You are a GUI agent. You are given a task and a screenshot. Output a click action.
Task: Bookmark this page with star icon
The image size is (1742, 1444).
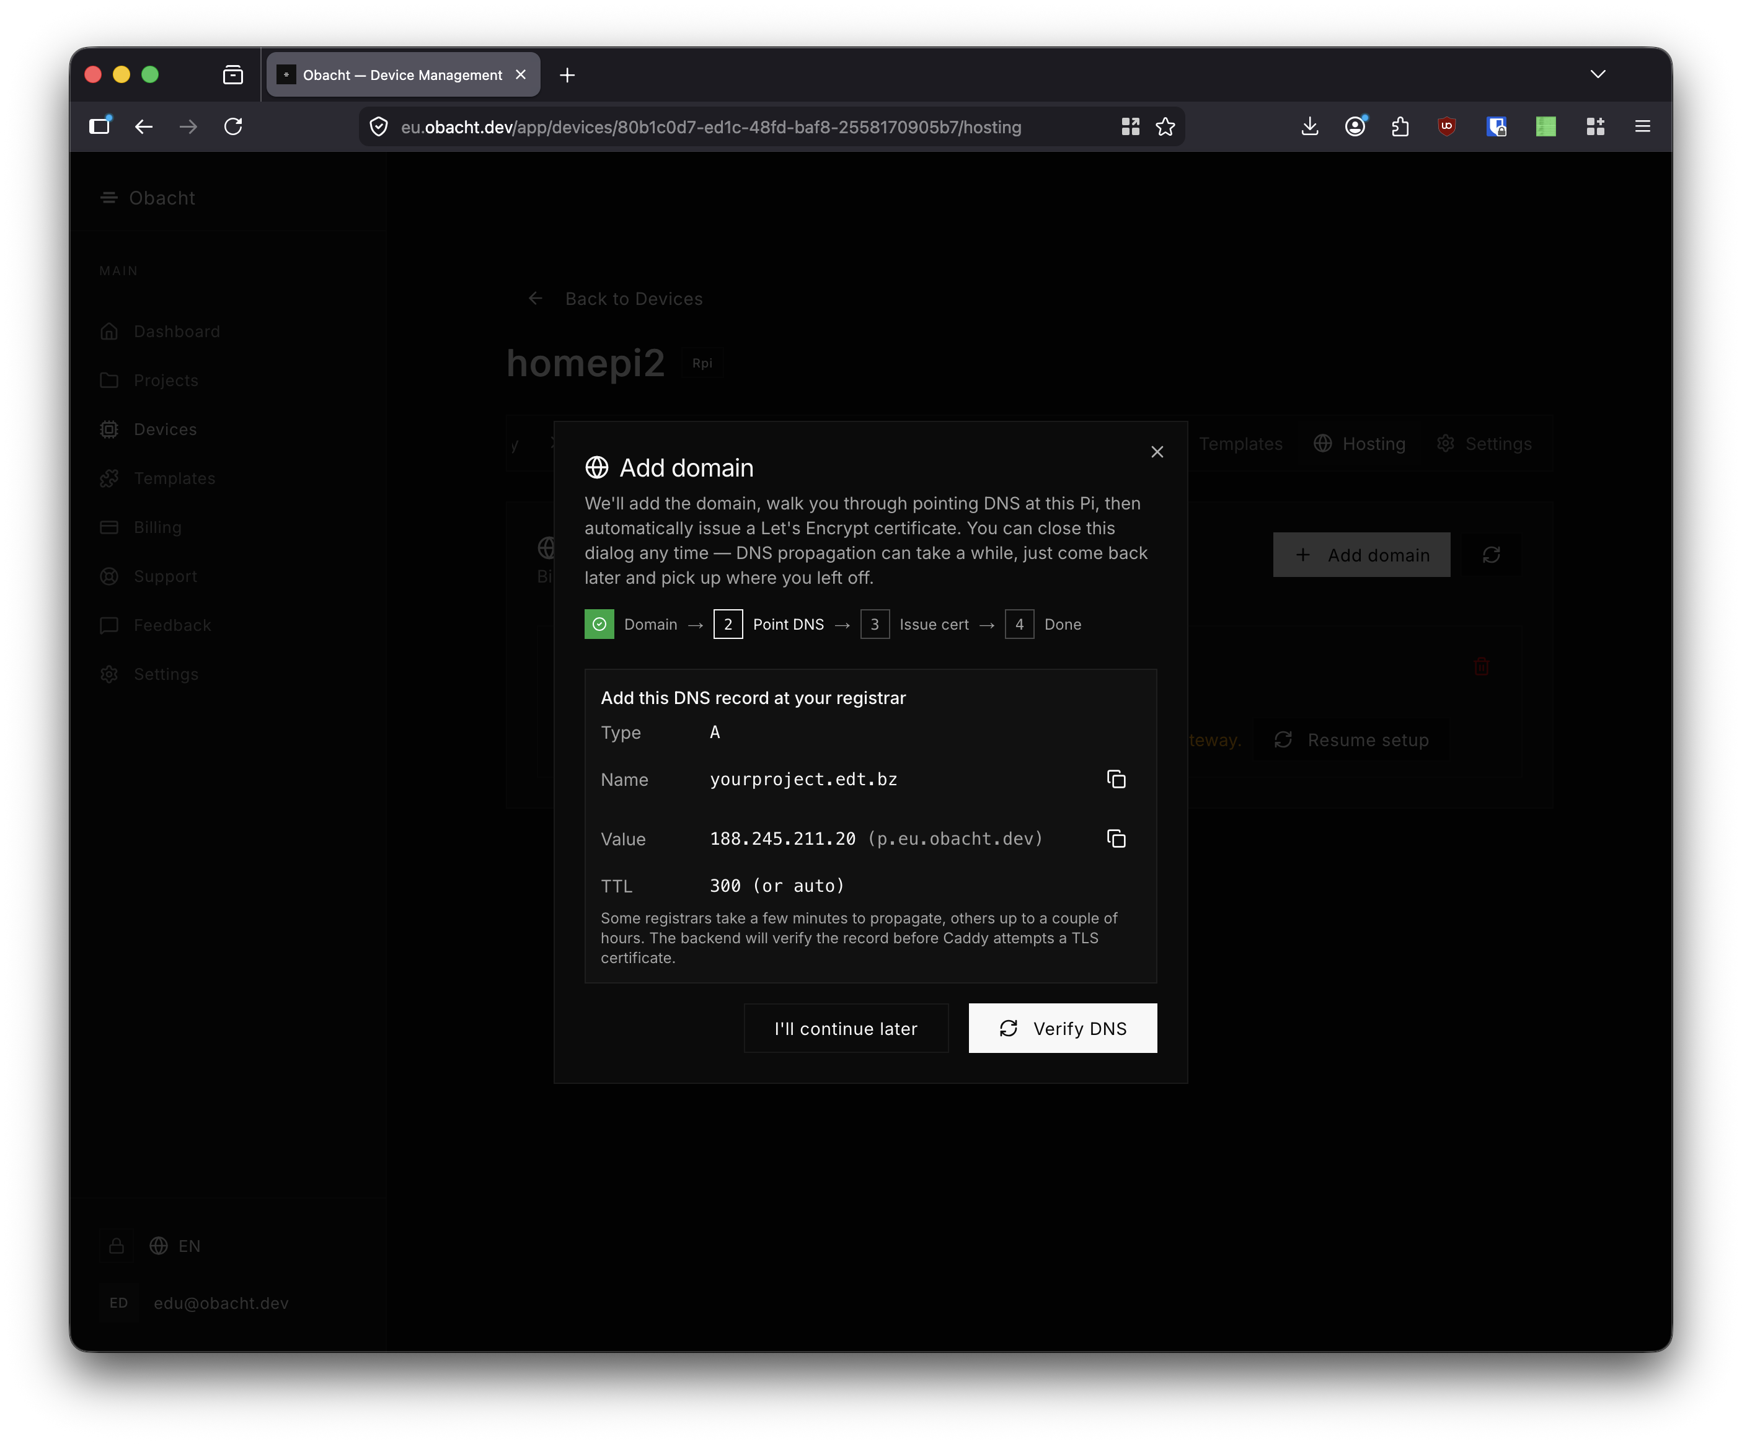[1165, 126]
